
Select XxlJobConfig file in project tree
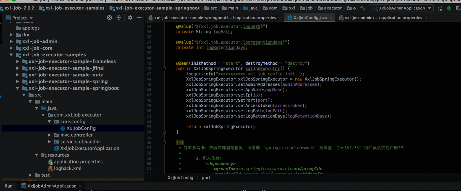73,128
